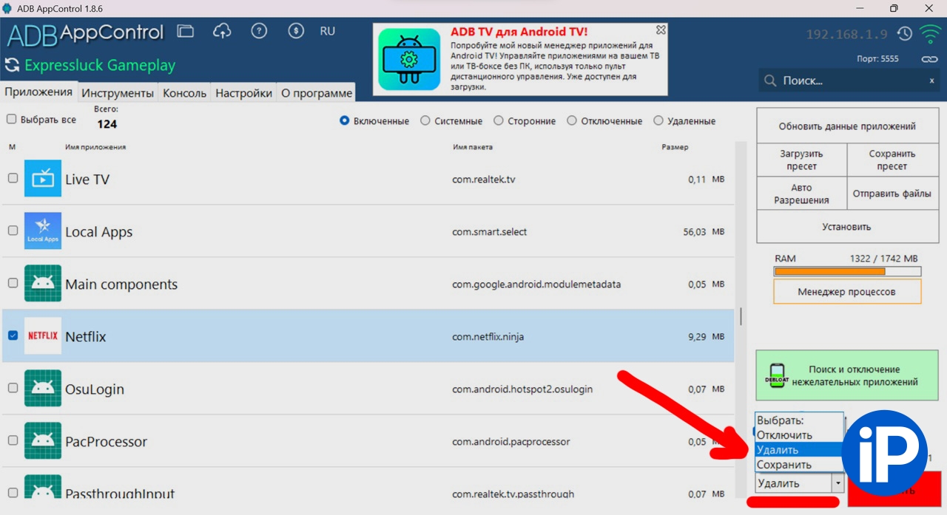This screenshot has height=515, width=947.
Task: Open Менеджер процессов
Action: 847,292
